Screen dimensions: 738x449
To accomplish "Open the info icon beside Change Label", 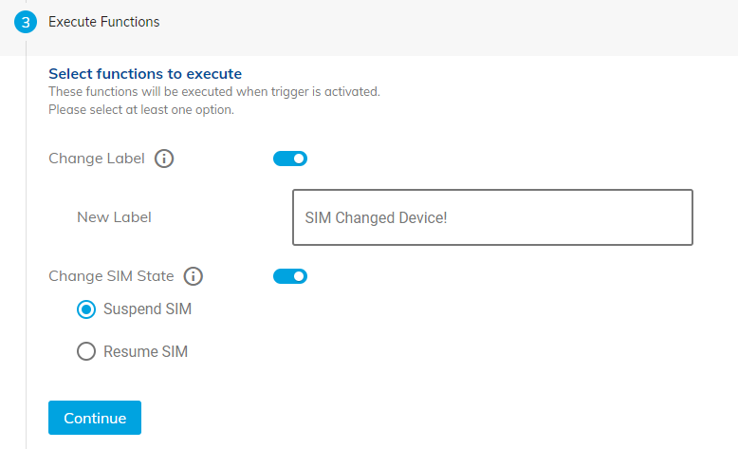I will click(x=164, y=159).
